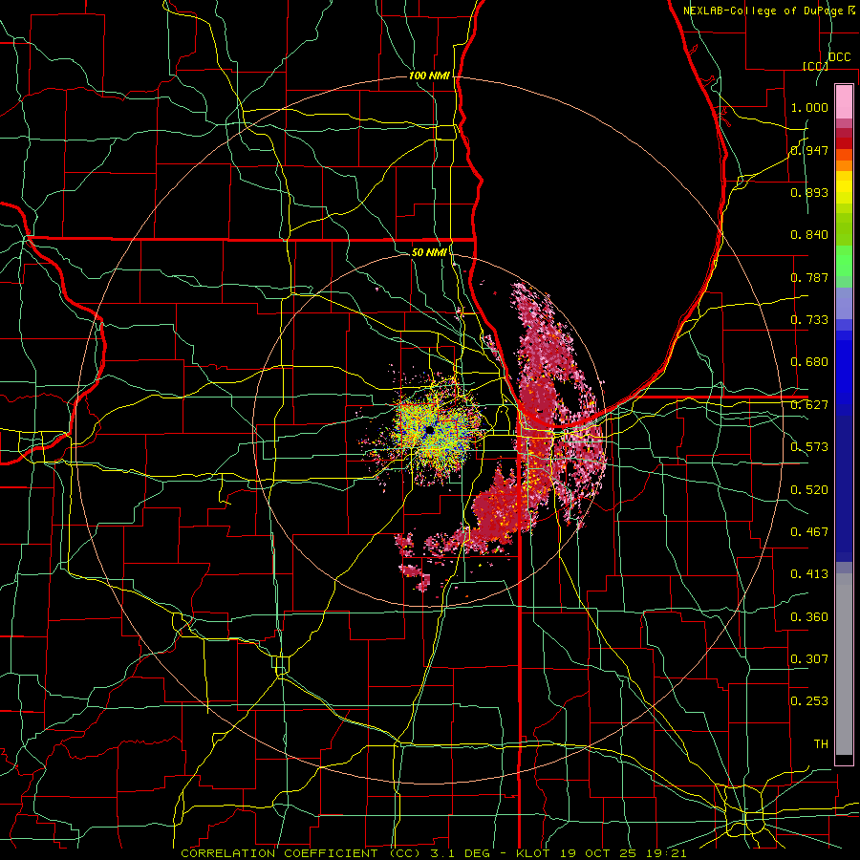Click the KLOT radar site identifier

pyautogui.click(x=532, y=853)
